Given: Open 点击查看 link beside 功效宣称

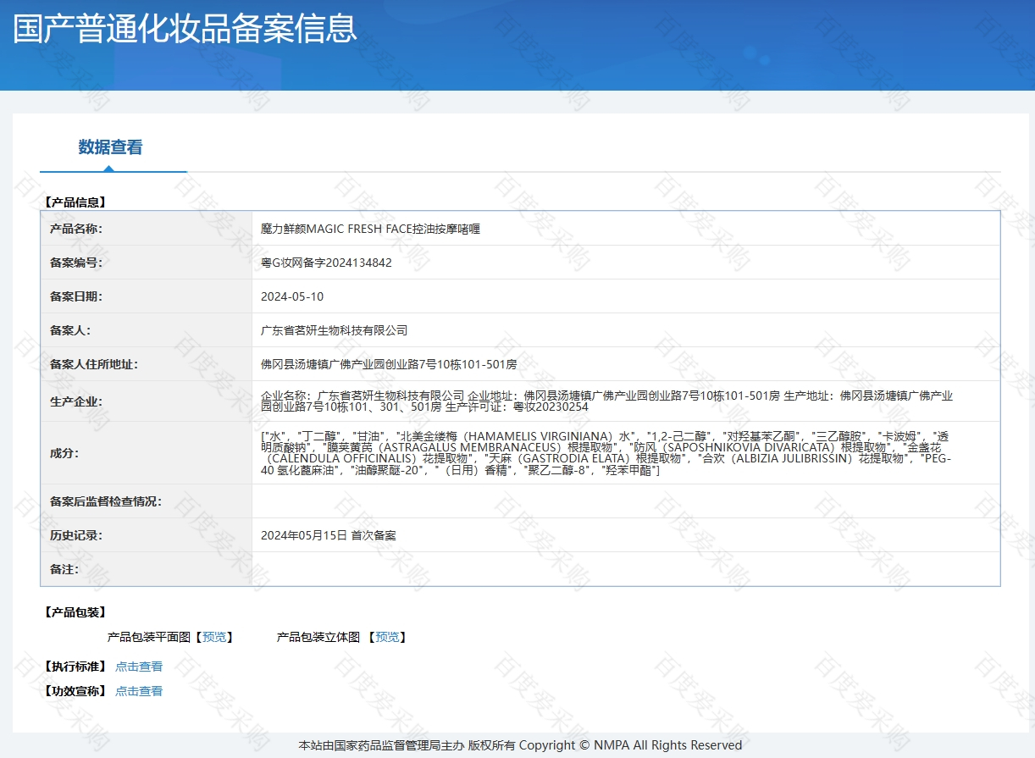Looking at the screenshot, I should coord(139,691).
